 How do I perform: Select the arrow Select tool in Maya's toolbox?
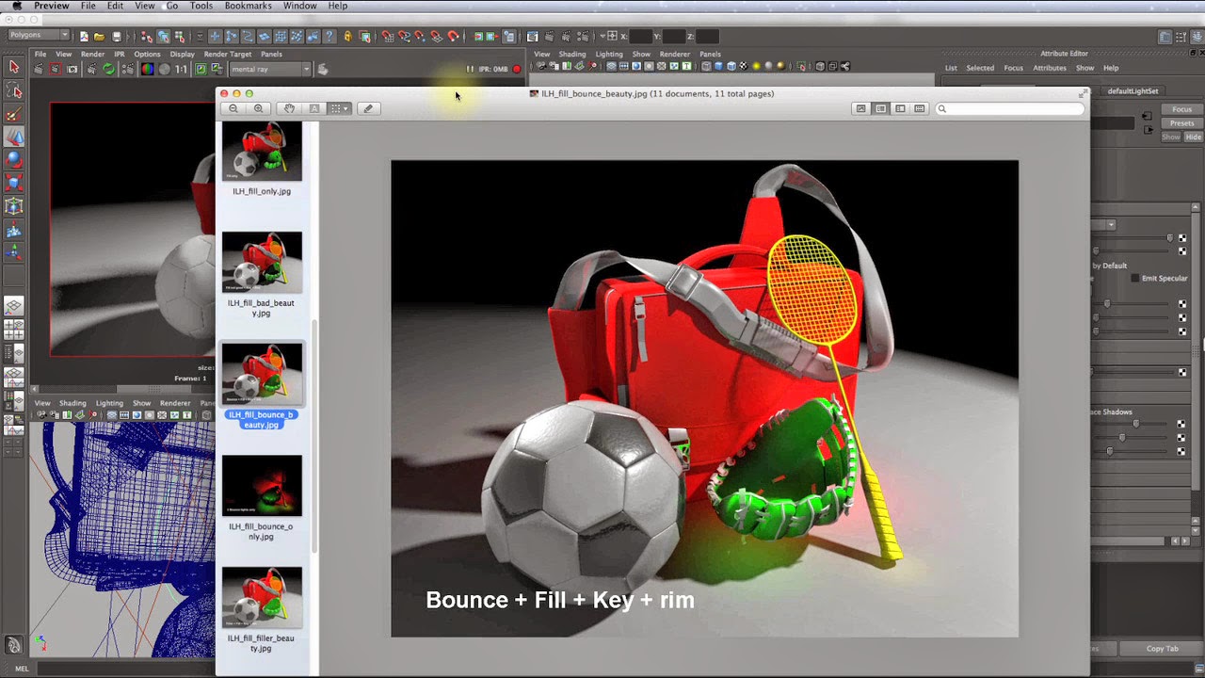[x=13, y=68]
